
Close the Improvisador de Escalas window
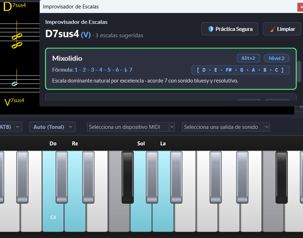coord(301,7)
